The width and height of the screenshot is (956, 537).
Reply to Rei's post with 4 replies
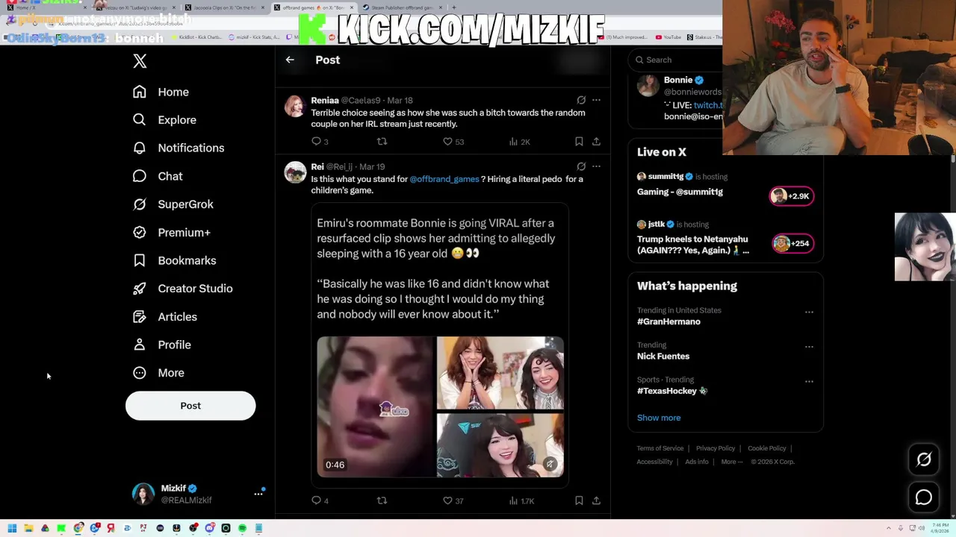(x=320, y=500)
